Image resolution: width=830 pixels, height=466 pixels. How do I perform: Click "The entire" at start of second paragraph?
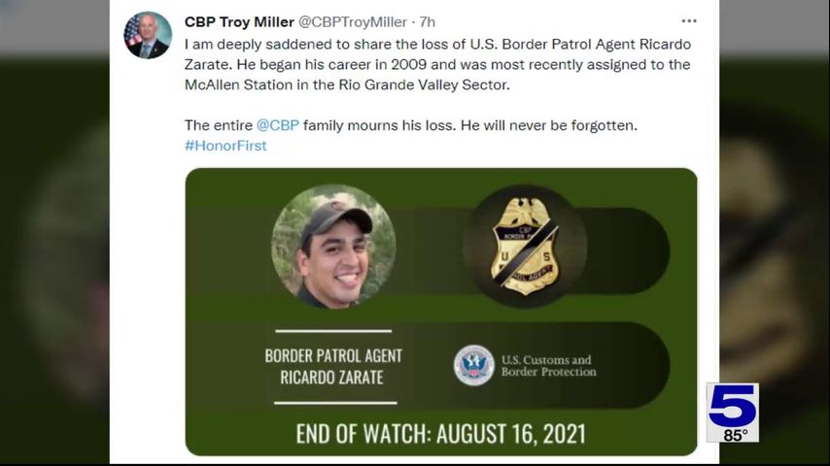point(218,125)
